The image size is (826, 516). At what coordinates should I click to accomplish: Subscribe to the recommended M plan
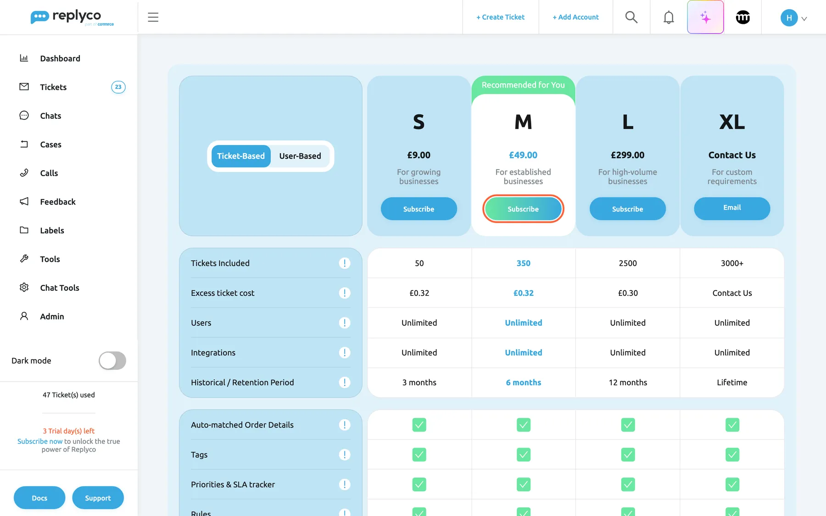[x=523, y=209]
